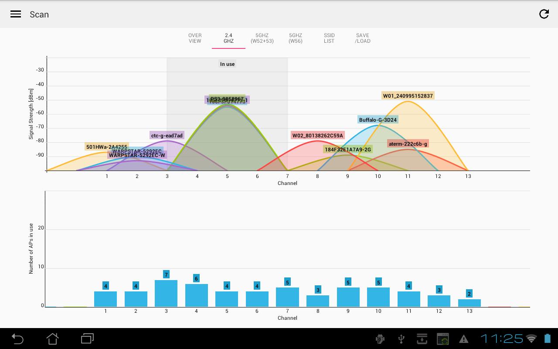Tap the Wi-Fi signal status icon
Viewport: 558px width, 349px height.
(531, 339)
